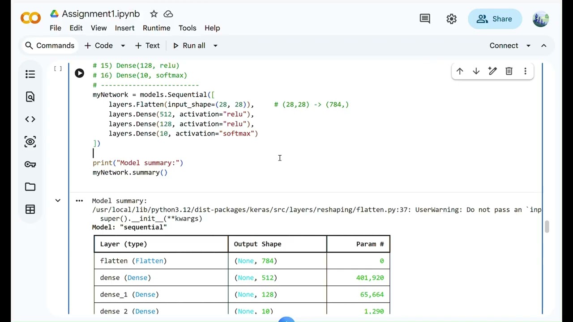Collapse the cell output section
The height and width of the screenshot is (322, 573).
coord(58,201)
